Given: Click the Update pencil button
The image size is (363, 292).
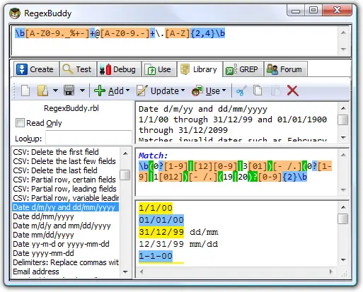Looking at the screenshot, I should click(x=158, y=90).
